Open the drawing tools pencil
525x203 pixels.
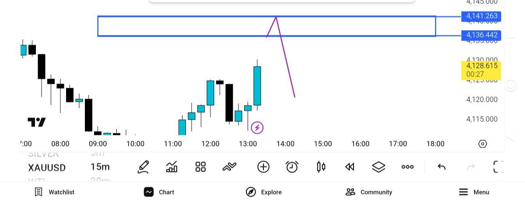[x=143, y=167]
